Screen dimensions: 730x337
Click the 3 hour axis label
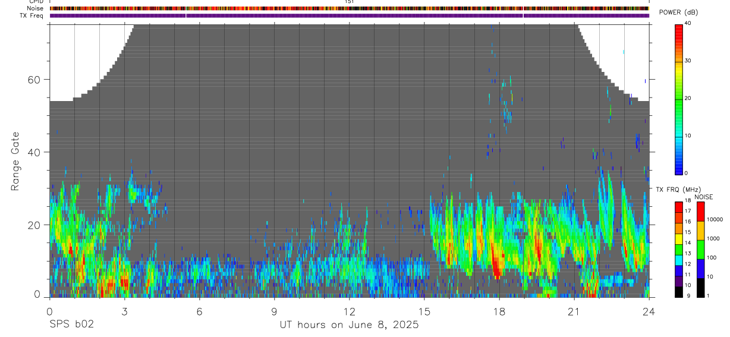point(124,311)
